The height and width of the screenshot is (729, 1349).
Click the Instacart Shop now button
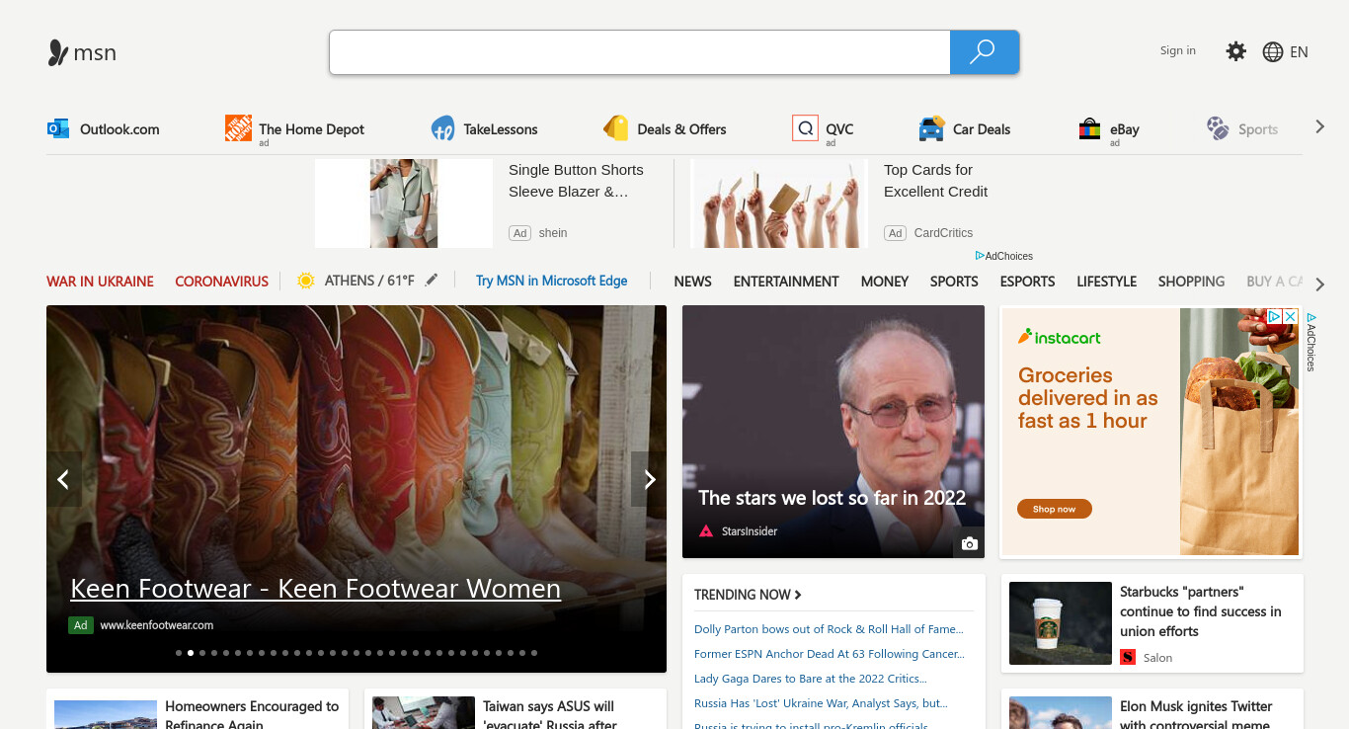pyautogui.click(x=1054, y=509)
